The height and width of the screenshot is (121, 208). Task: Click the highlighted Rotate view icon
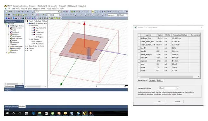pos(93,12)
